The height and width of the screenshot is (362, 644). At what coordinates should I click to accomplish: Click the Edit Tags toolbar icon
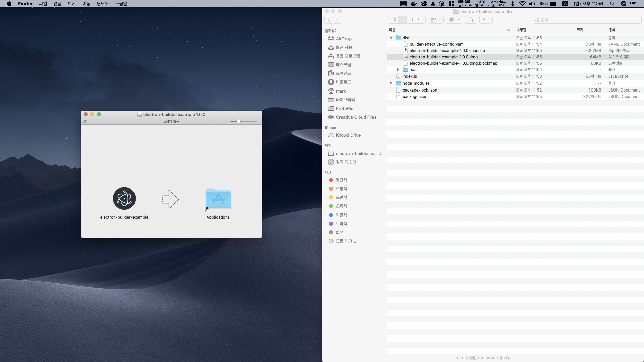coord(486,20)
